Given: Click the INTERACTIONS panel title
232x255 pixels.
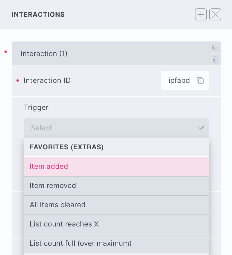Looking at the screenshot, I should click(x=38, y=14).
